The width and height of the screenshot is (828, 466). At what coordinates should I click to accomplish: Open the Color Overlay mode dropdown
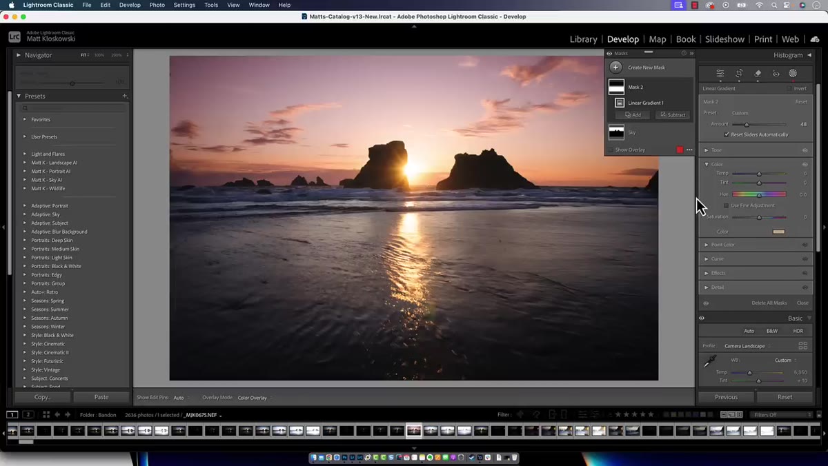coord(253,398)
